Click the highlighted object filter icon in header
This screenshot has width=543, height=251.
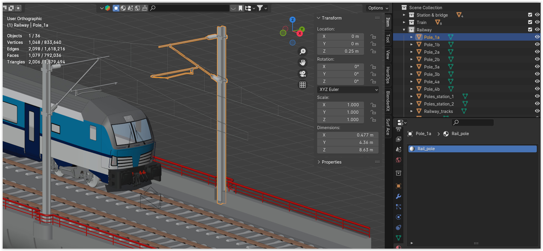(116, 8)
